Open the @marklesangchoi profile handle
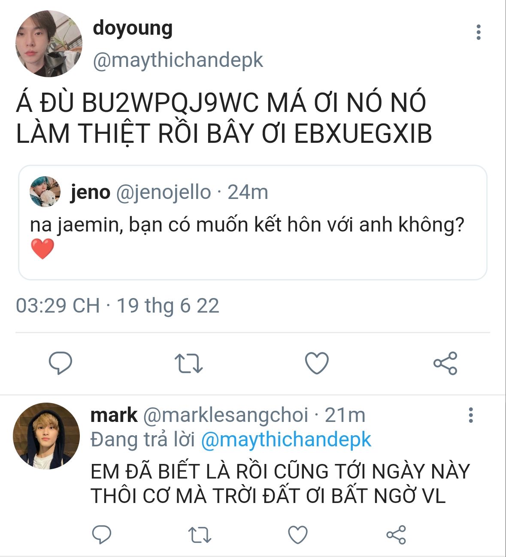506x557 pixels. click(x=225, y=415)
